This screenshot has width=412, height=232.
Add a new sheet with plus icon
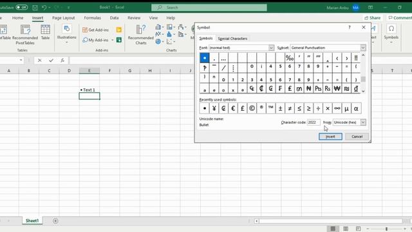click(x=55, y=221)
